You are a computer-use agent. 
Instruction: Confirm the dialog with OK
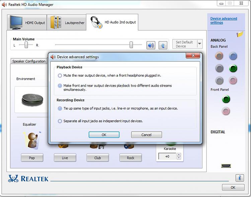point(104,135)
